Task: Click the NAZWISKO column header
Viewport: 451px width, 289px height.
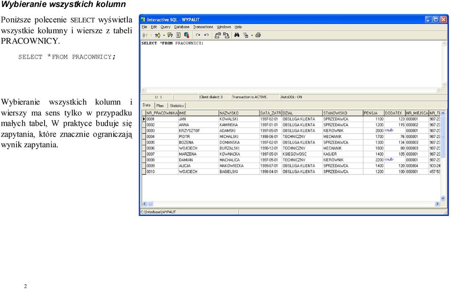Action: tap(239, 113)
